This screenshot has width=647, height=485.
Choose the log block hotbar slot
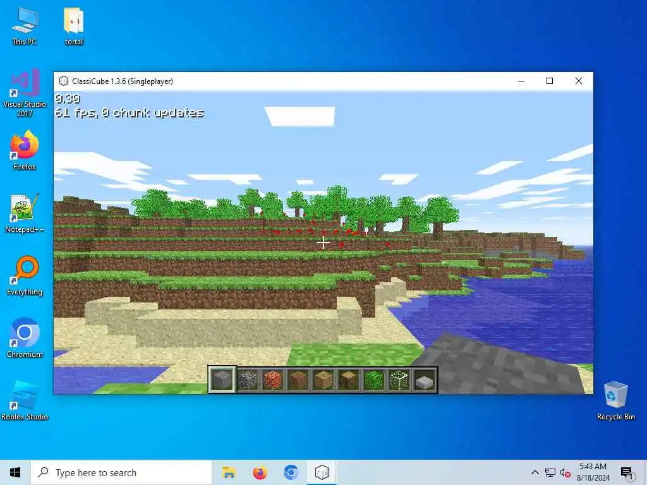point(349,380)
